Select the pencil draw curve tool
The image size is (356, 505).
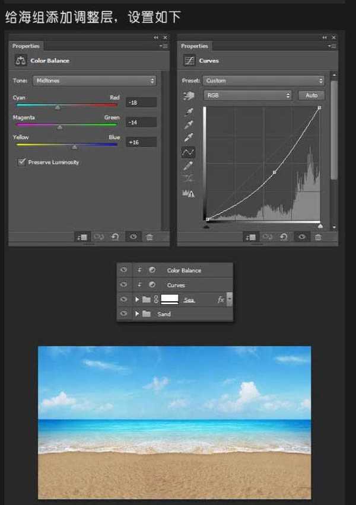[x=188, y=165]
